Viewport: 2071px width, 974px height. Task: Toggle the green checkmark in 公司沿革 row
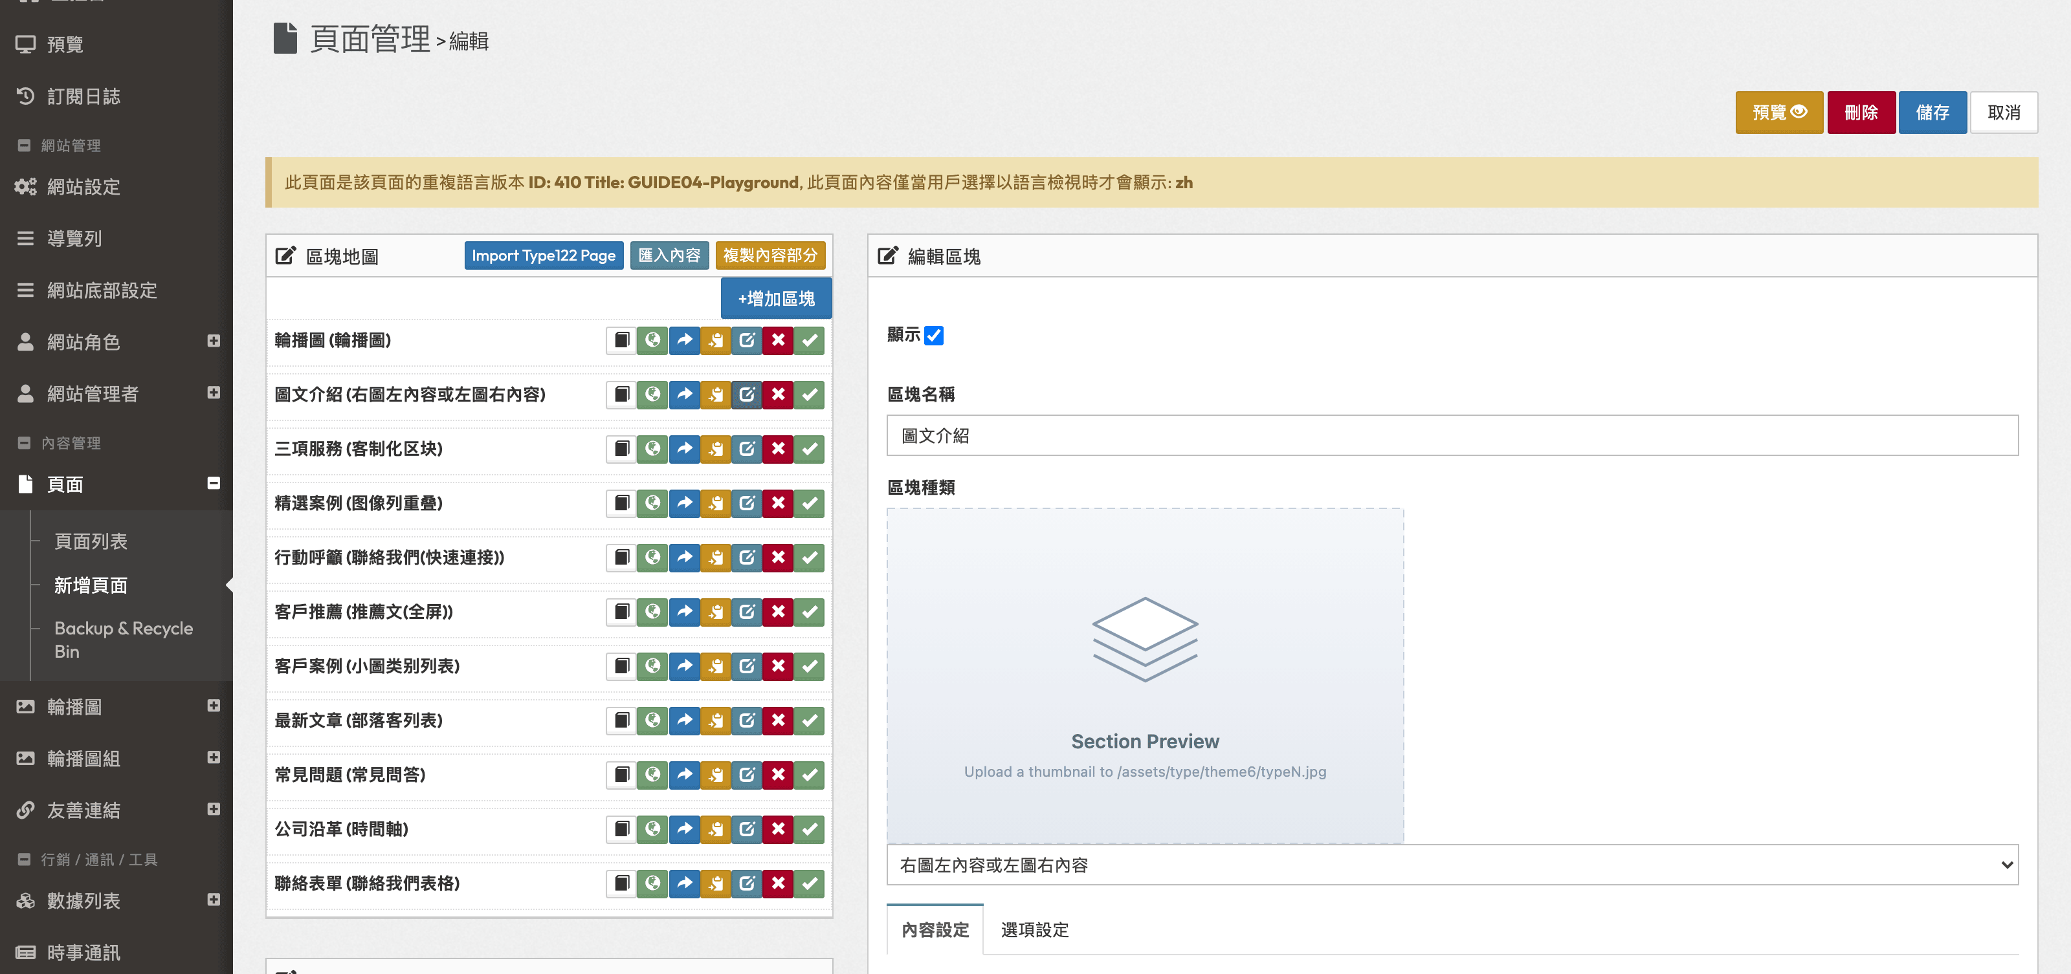point(810,829)
